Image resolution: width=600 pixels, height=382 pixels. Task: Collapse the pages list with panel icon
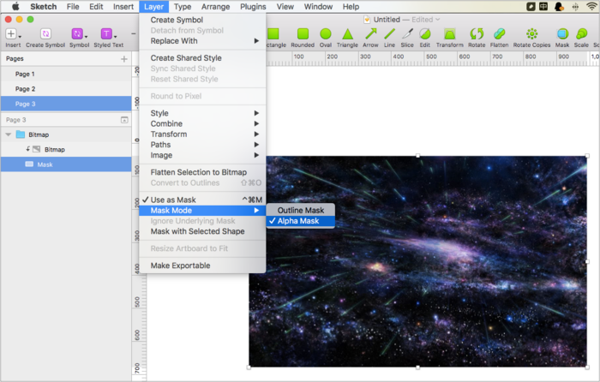(x=124, y=120)
